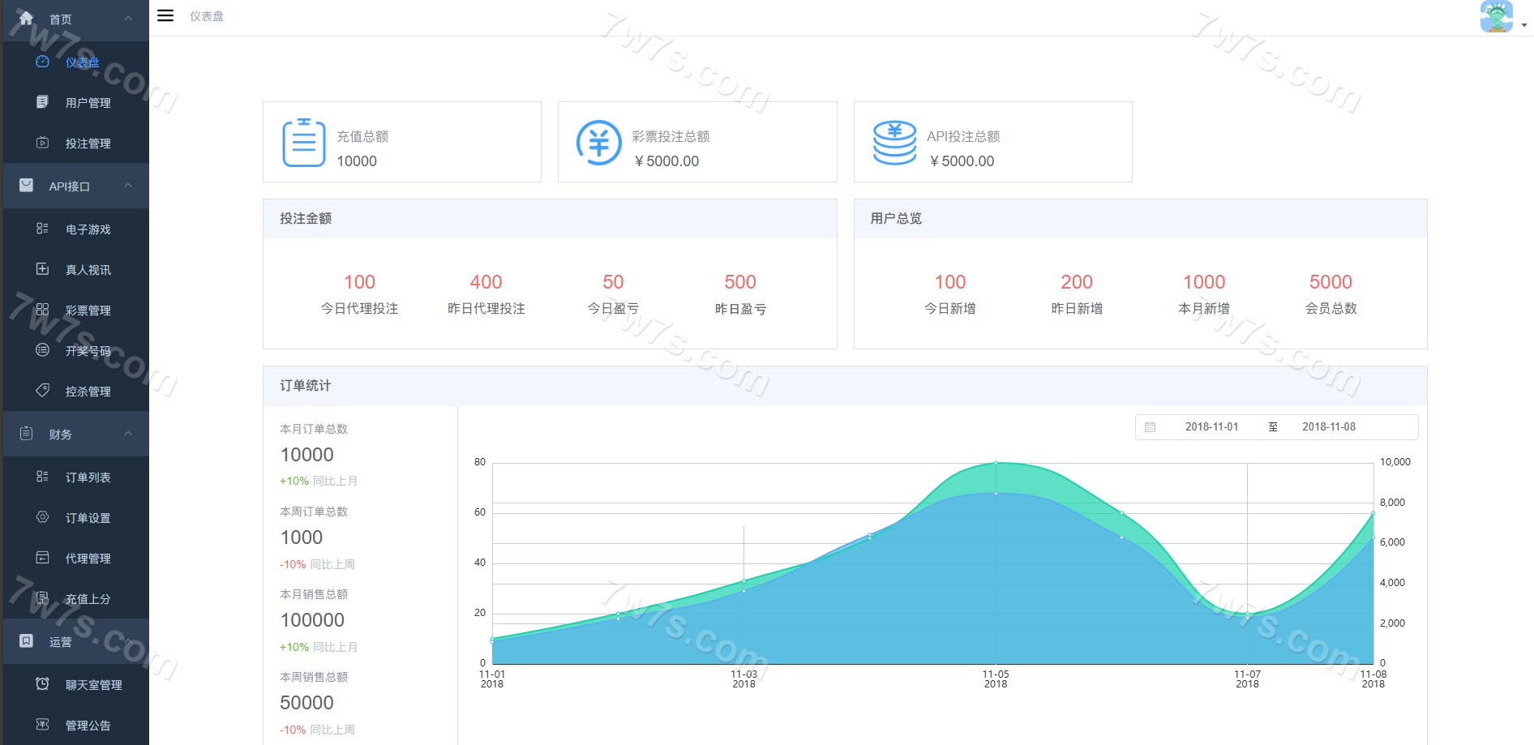This screenshot has height=745, width=1534.
Task: Open 用户管理 in the sidebar
Action: click(x=88, y=103)
